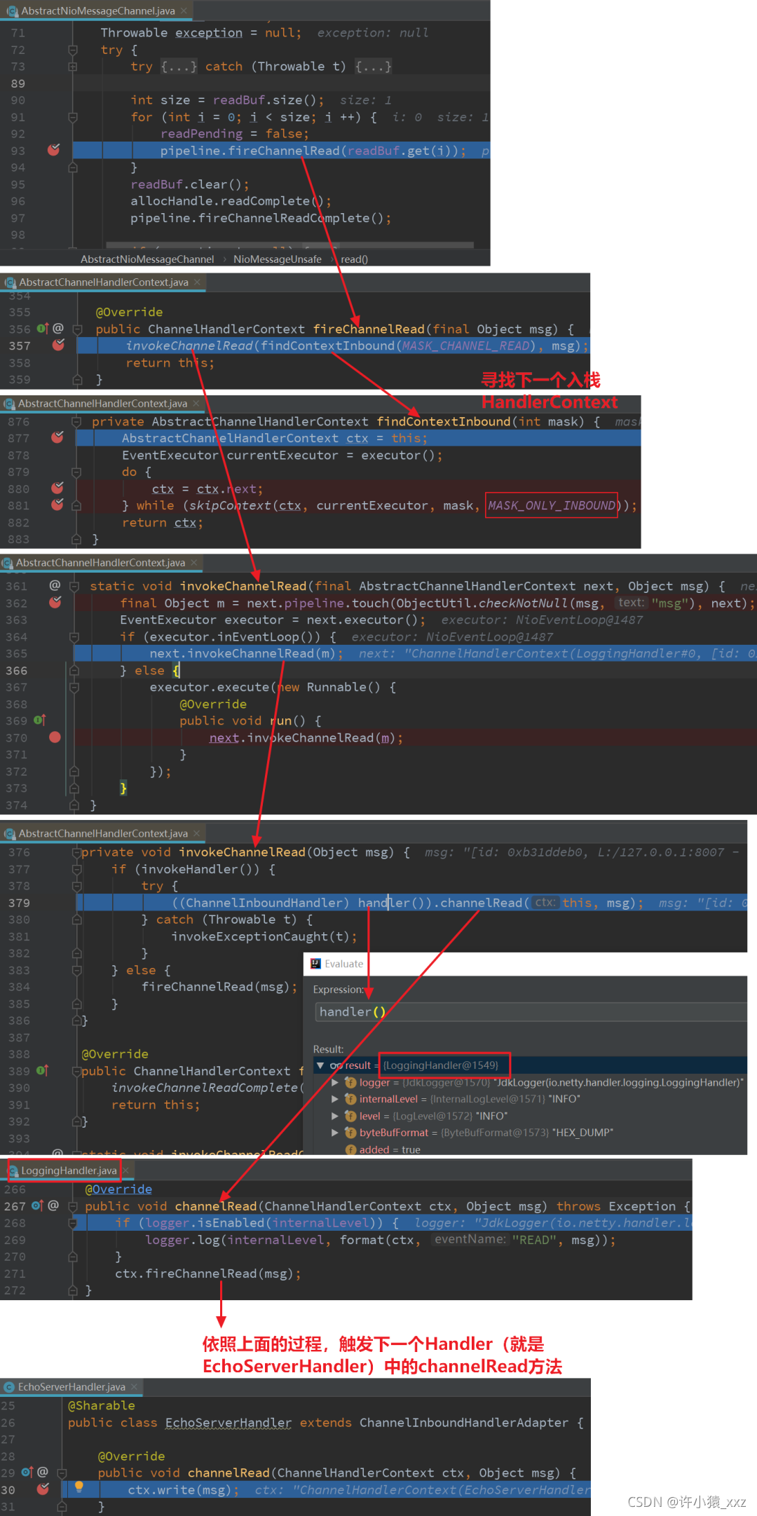Click the @ gutter icon on line 267
This screenshot has height=1516, width=757.
[x=53, y=1206]
